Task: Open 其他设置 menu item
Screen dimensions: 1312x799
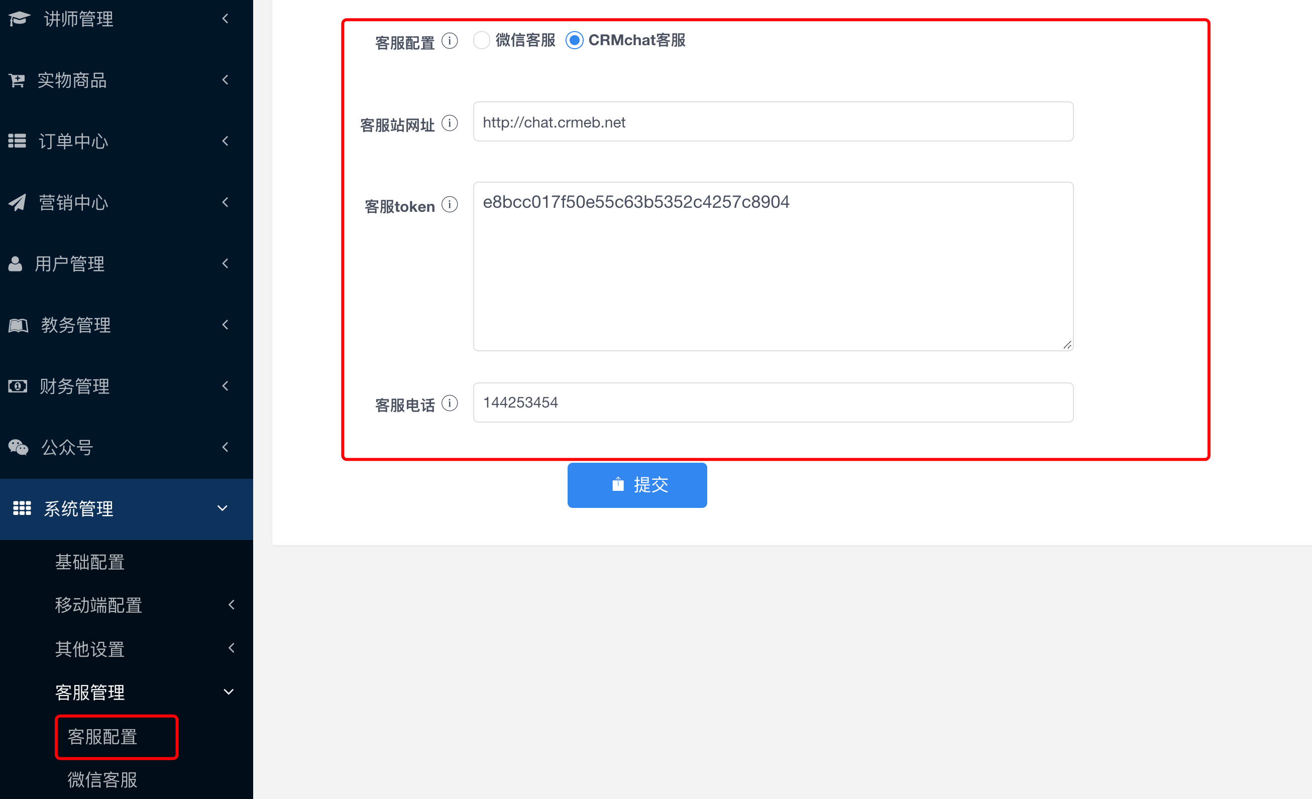Action: (90, 649)
